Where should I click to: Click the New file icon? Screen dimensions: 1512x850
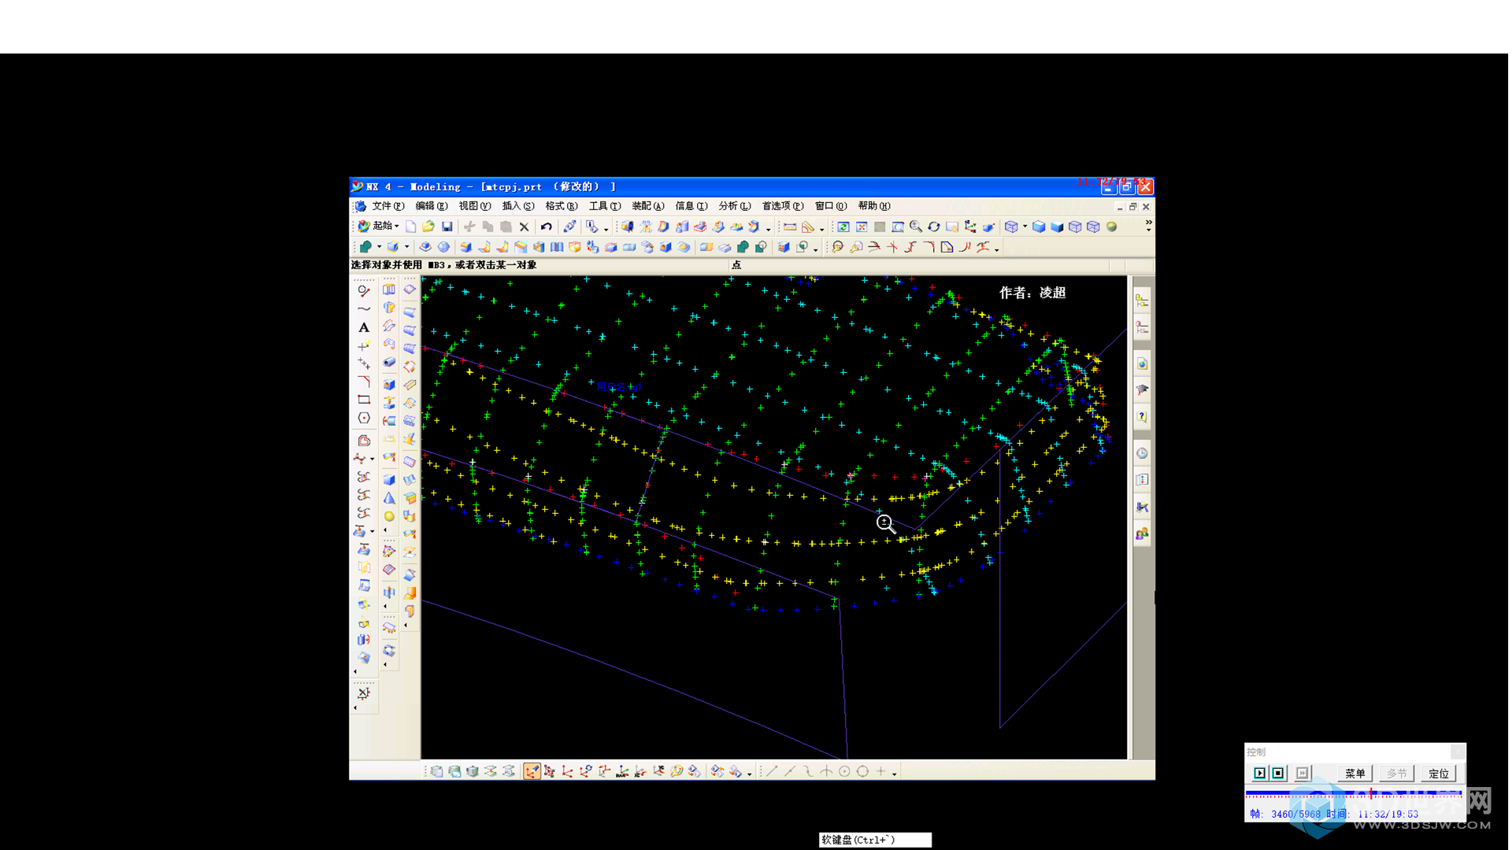coord(410,227)
